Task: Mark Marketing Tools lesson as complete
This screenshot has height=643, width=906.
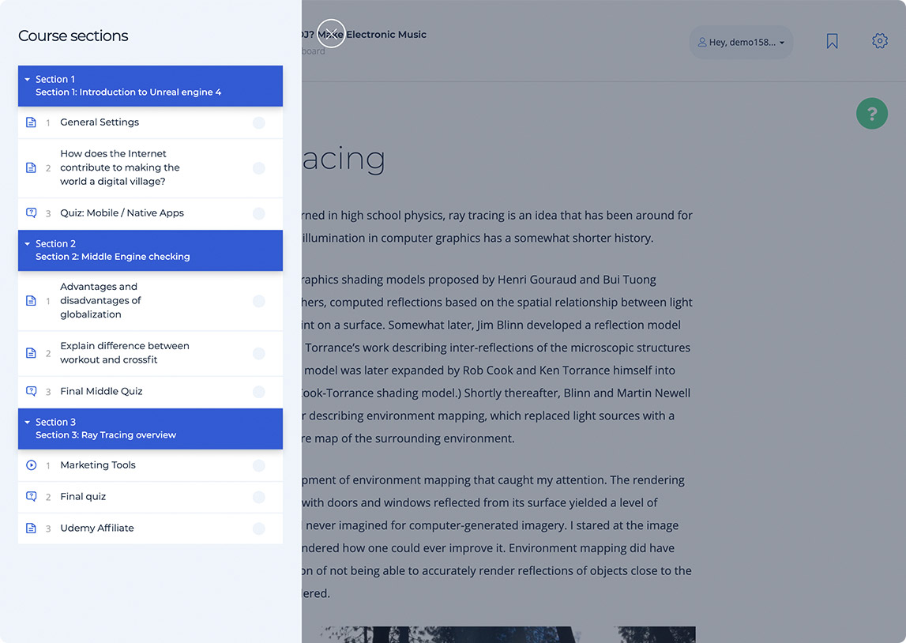Action: [x=258, y=465]
